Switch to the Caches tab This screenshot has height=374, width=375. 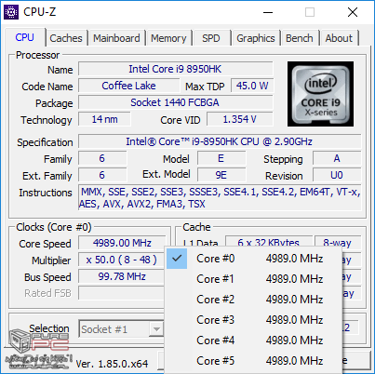coord(66,38)
